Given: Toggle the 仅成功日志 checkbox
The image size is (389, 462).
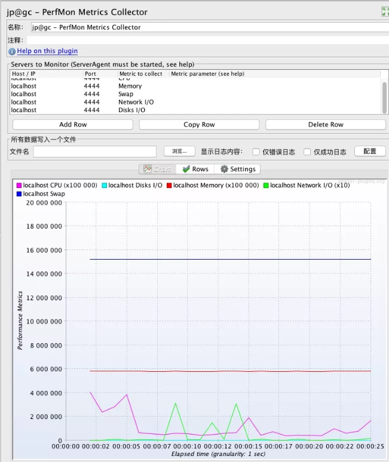Looking at the screenshot, I should point(307,152).
